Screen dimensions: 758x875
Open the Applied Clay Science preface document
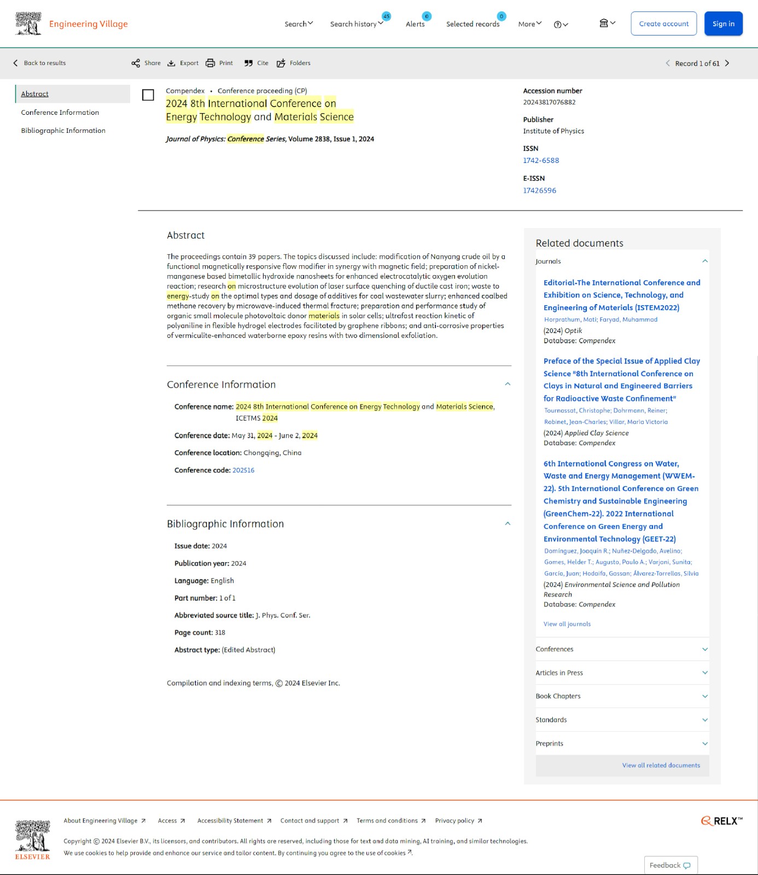(622, 380)
